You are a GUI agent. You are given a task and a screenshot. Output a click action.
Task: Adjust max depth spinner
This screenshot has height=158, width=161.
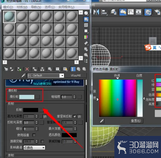(x=75, y=129)
